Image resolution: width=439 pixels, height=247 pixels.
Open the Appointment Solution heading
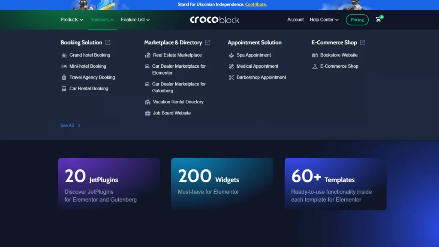tap(255, 42)
